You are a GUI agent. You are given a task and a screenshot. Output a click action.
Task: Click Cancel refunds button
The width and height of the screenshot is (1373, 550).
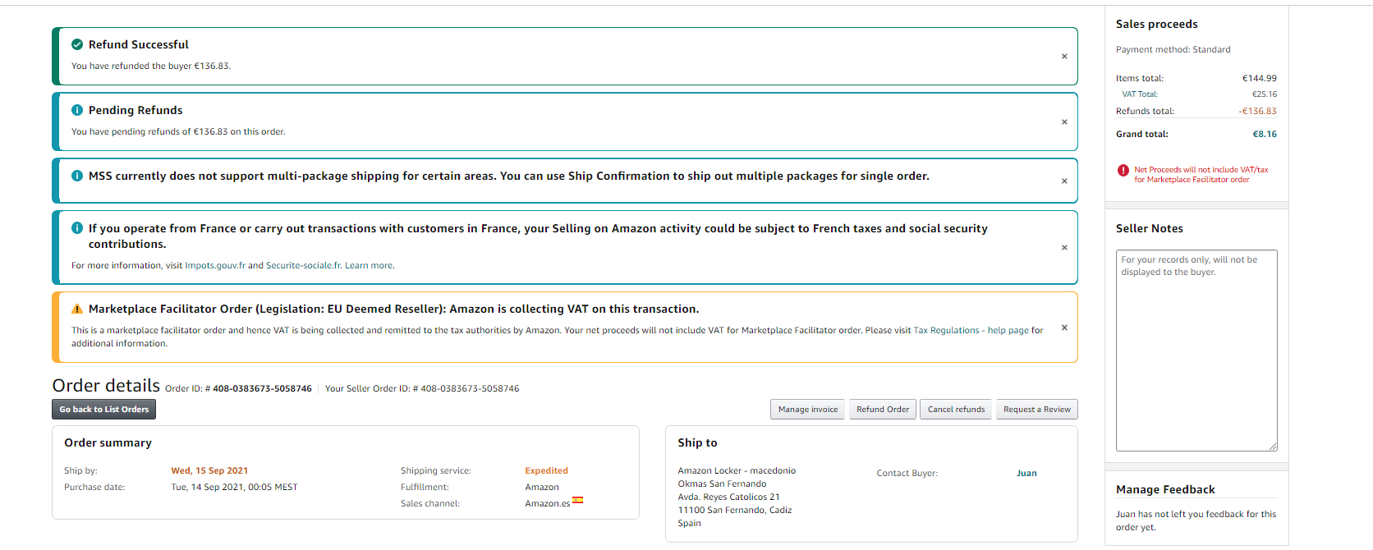[x=956, y=410]
